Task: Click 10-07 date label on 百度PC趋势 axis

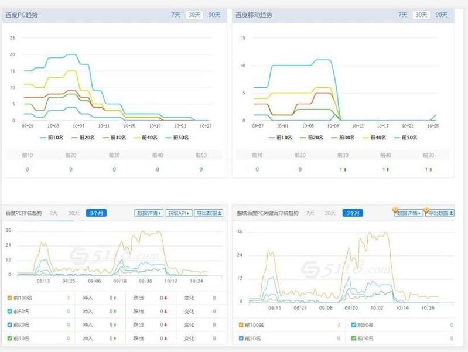Action: pos(78,126)
